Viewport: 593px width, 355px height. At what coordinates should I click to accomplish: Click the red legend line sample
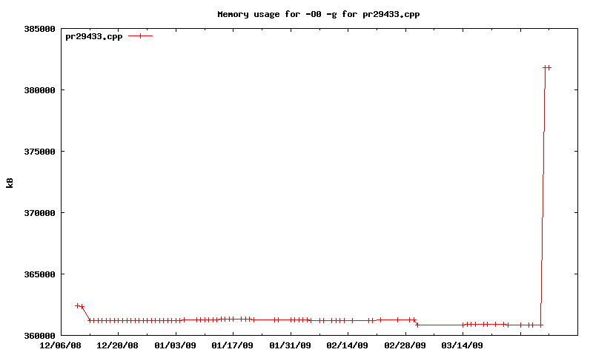coord(140,35)
